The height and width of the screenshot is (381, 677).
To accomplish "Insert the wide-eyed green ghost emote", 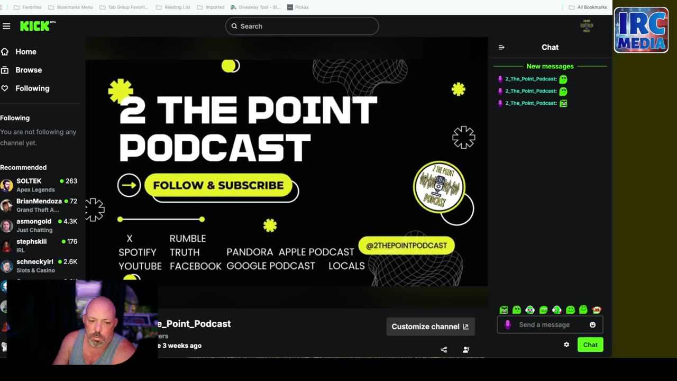I will pos(517,310).
